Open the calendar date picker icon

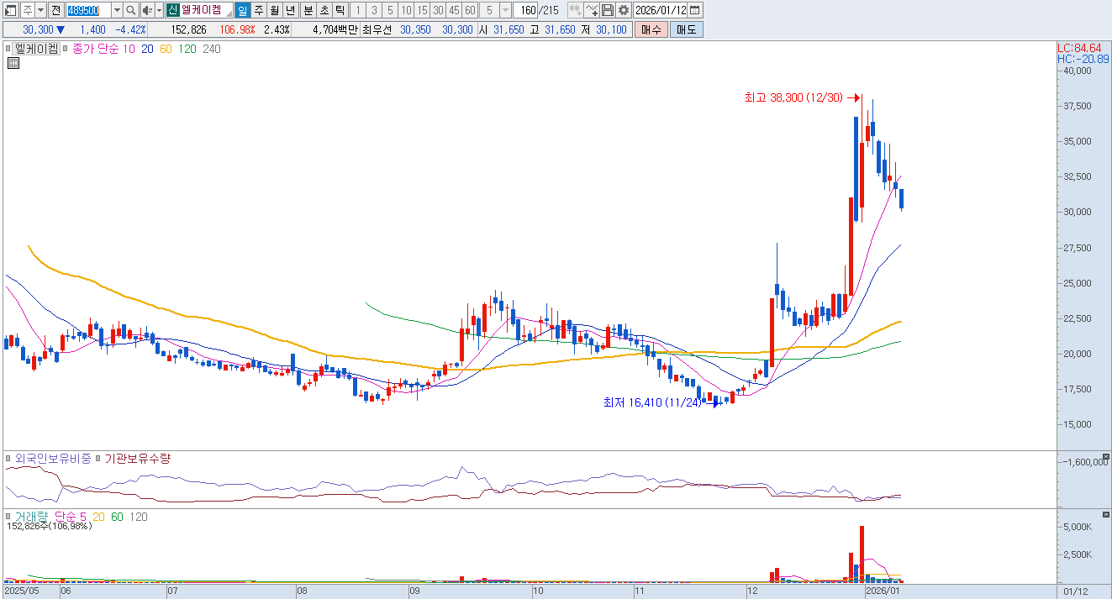(x=695, y=10)
